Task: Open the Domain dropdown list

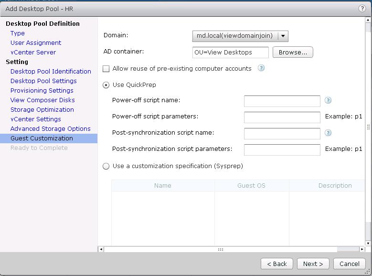Action: [283, 36]
